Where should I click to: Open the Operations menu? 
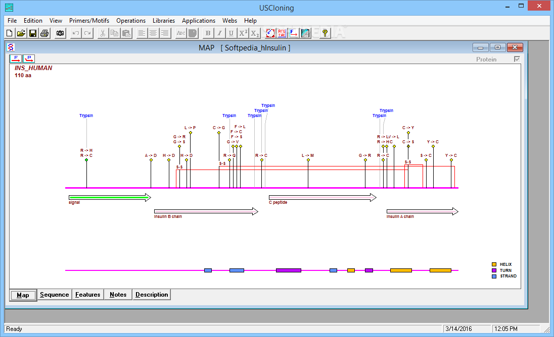[x=131, y=21]
